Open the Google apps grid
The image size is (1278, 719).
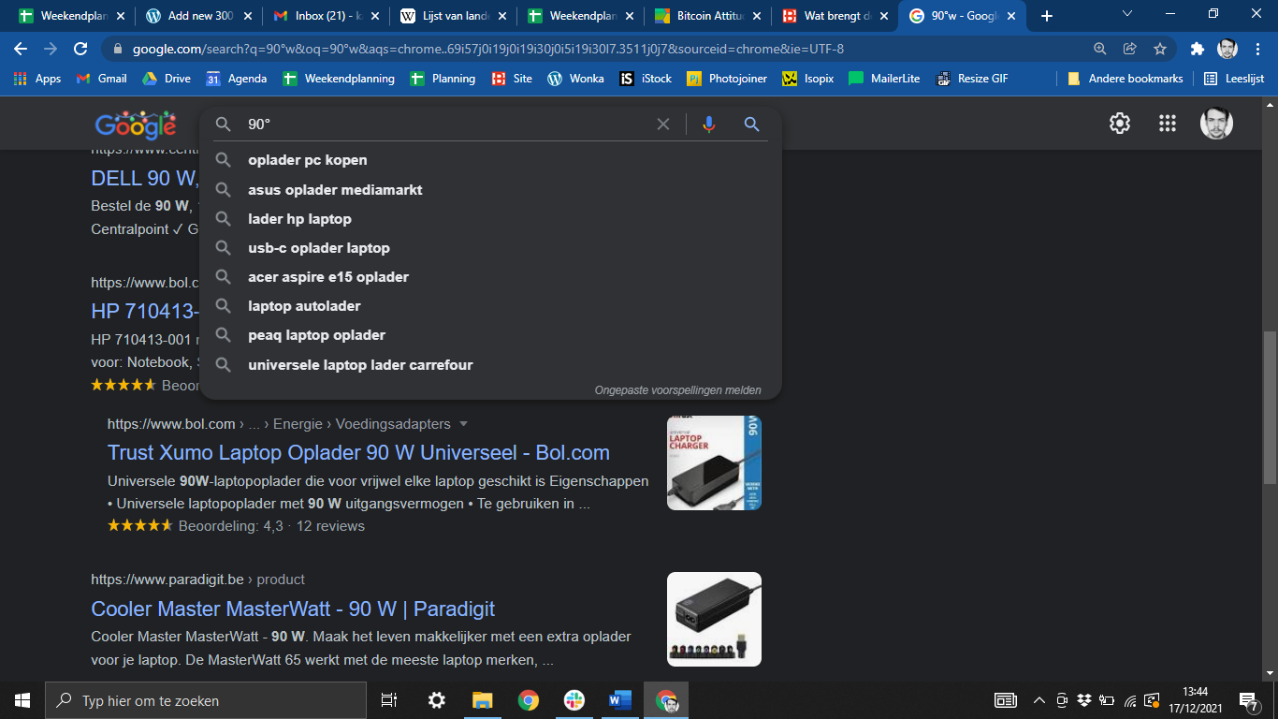point(1167,124)
